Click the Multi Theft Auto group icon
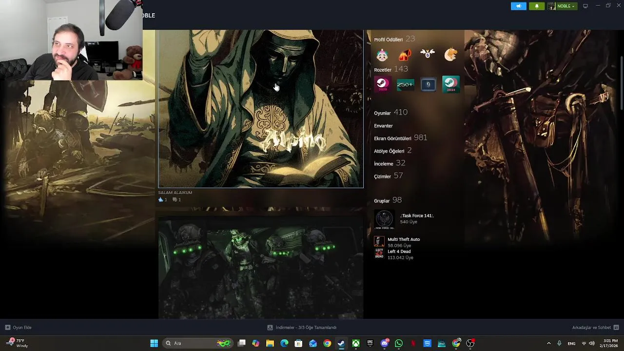Image resolution: width=624 pixels, height=351 pixels. click(x=379, y=241)
